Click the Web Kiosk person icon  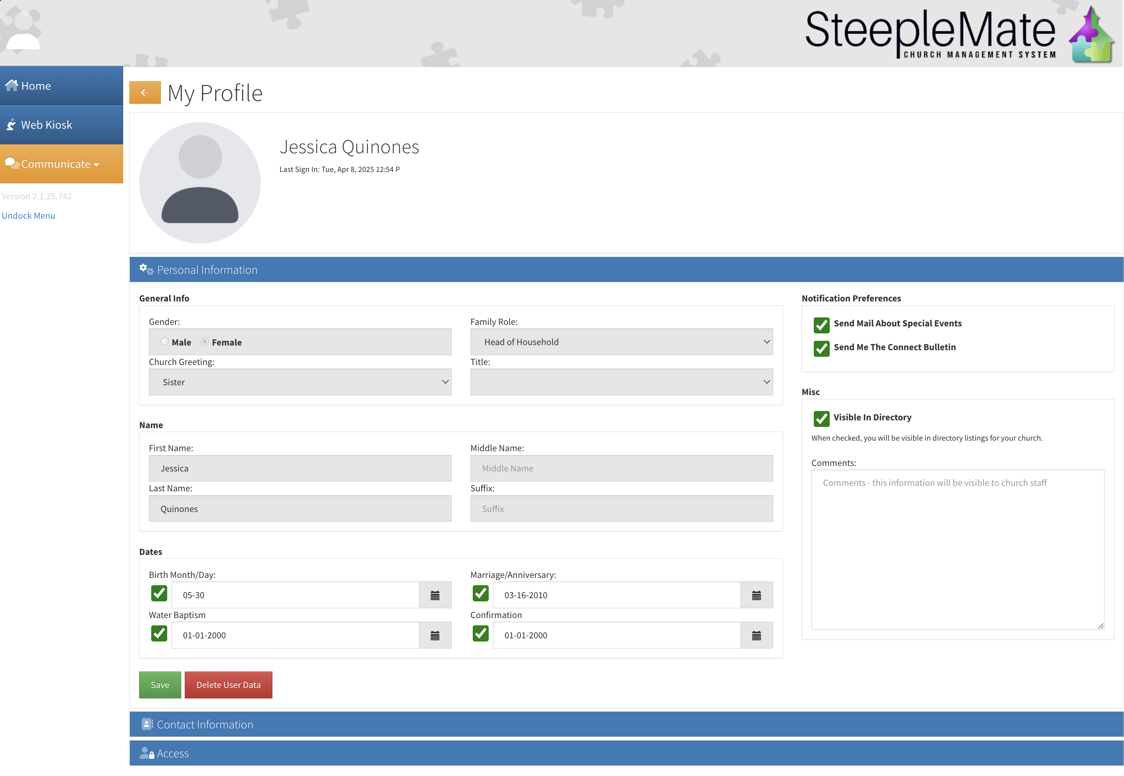[11, 124]
